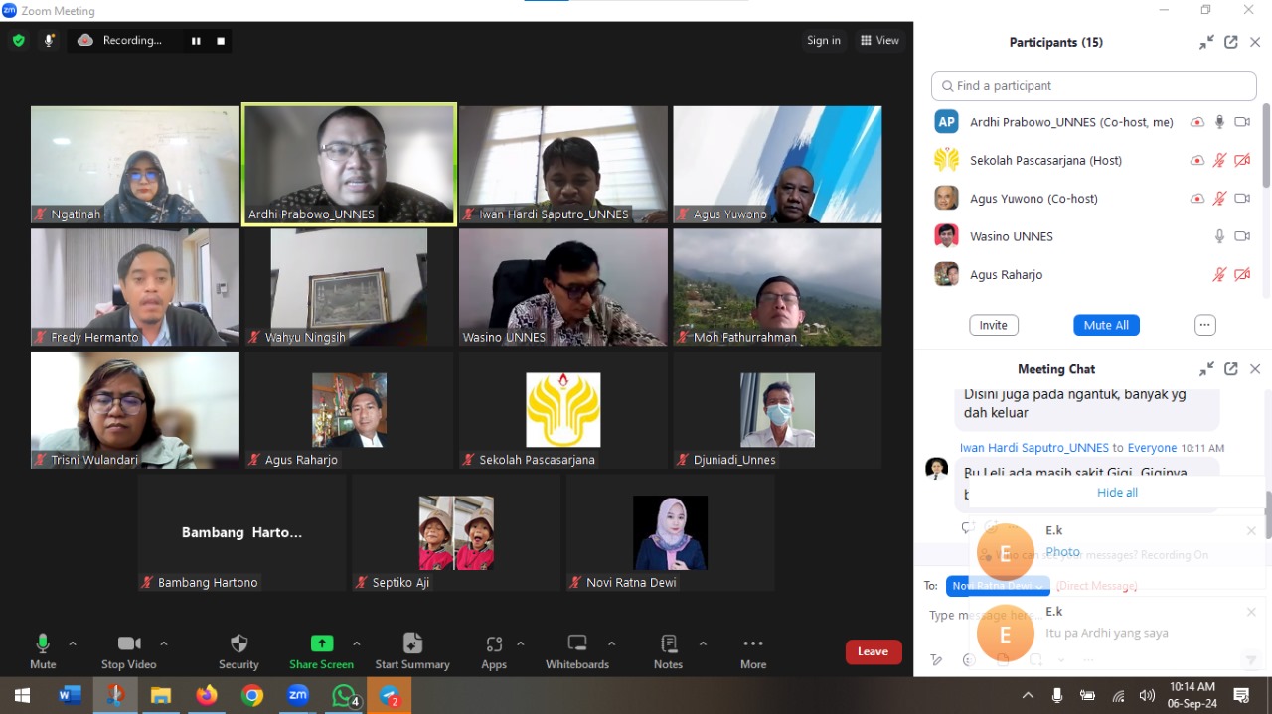Click the Invite button
This screenshot has width=1272, height=714.
point(993,325)
